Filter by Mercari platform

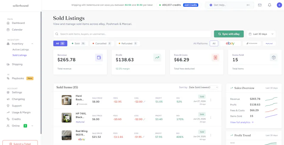(x=269, y=43)
